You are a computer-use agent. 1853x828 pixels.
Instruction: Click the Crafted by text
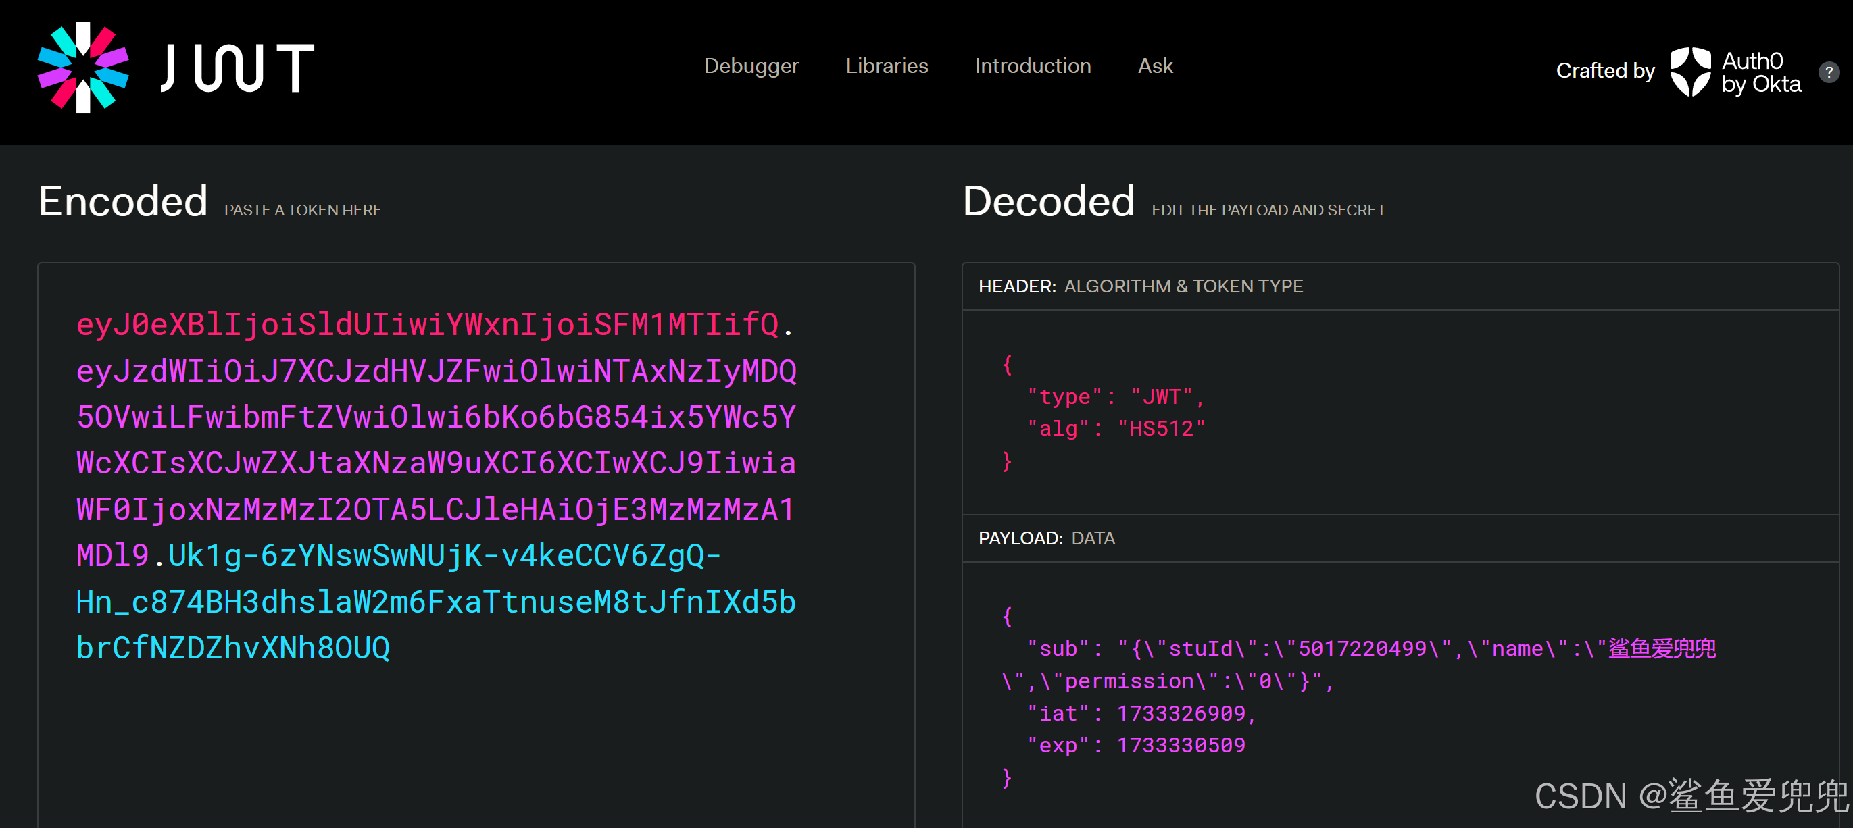pyautogui.click(x=1605, y=70)
